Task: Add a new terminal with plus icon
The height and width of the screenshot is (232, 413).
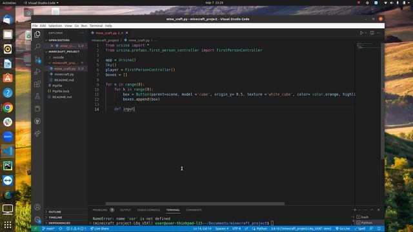Action: pyautogui.click(x=355, y=210)
